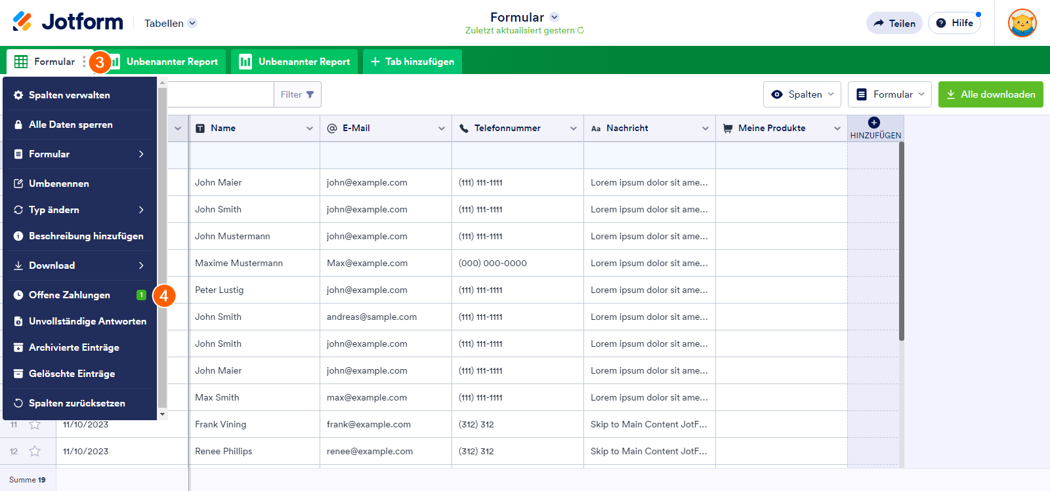Click the search input field beside Filter

click(220, 94)
